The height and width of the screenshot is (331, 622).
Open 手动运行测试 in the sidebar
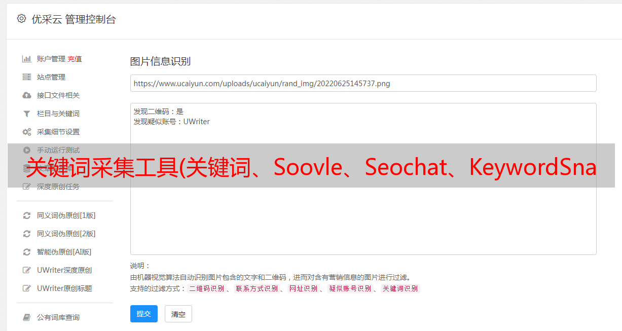[x=58, y=150]
